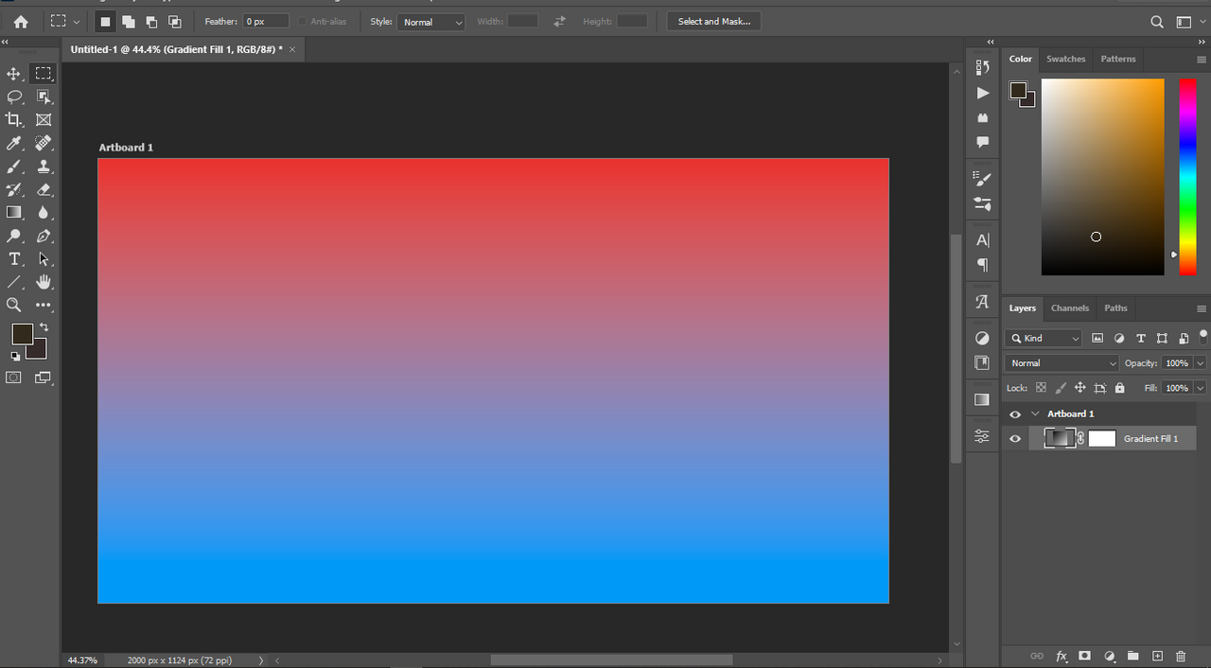Screen dimensions: 1211x668
Task: Choose the Eyedropper tool
Action: click(x=14, y=143)
